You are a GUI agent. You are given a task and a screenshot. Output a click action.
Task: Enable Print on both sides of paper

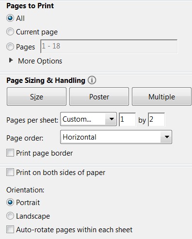click(x=10, y=172)
